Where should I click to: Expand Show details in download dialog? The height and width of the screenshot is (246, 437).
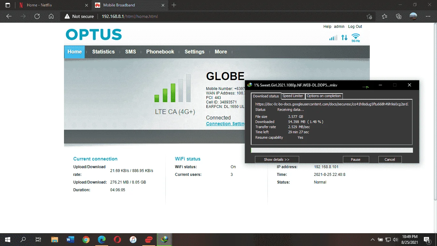(277, 160)
